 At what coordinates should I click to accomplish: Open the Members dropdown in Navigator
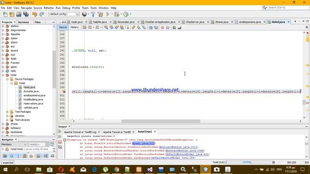pyautogui.click(x=14, y=145)
